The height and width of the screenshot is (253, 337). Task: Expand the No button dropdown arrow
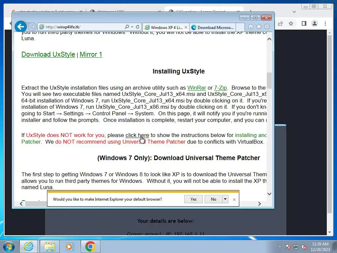225,199
